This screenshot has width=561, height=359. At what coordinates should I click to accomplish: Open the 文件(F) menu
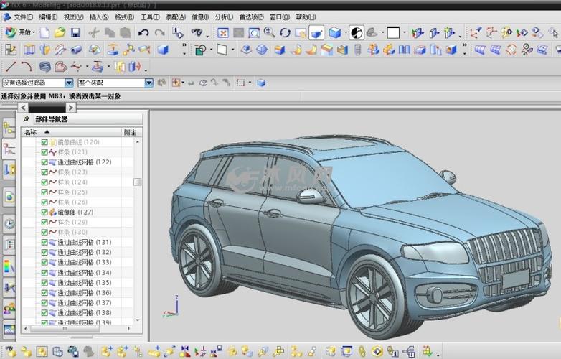click(22, 17)
